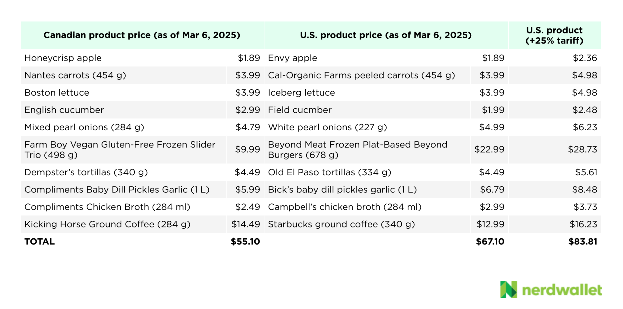Screen dimensions: 623x309
Task: Click the Nantes carrots row label
Action: point(75,75)
